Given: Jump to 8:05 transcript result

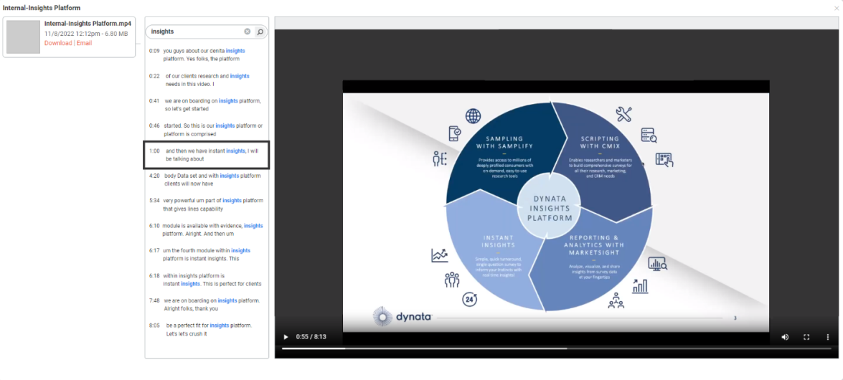Looking at the screenshot, I should [207, 330].
